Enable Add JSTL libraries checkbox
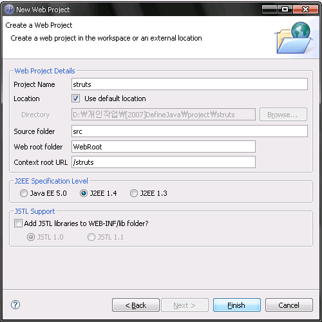The image size is (322, 322). coord(18,223)
